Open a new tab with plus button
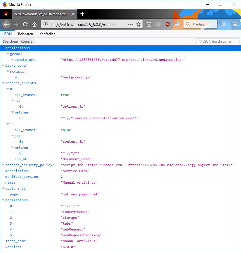Screen dimensions: 241x253 coord(82,14)
